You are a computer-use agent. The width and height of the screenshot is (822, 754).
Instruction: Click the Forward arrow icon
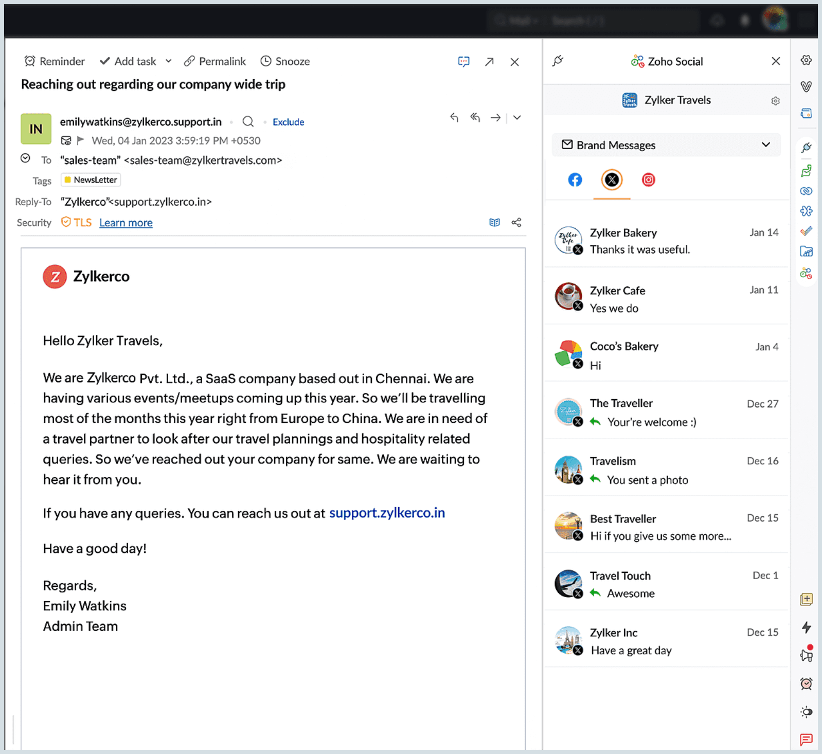tap(495, 118)
